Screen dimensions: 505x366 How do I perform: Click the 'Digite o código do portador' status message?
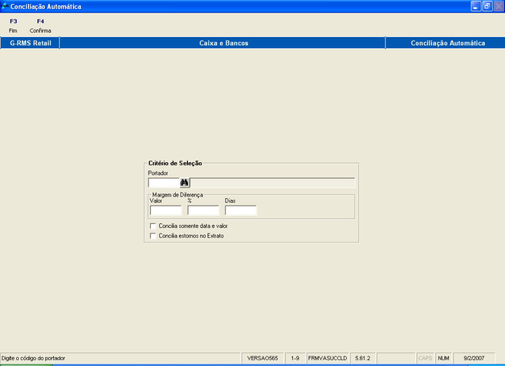33,358
